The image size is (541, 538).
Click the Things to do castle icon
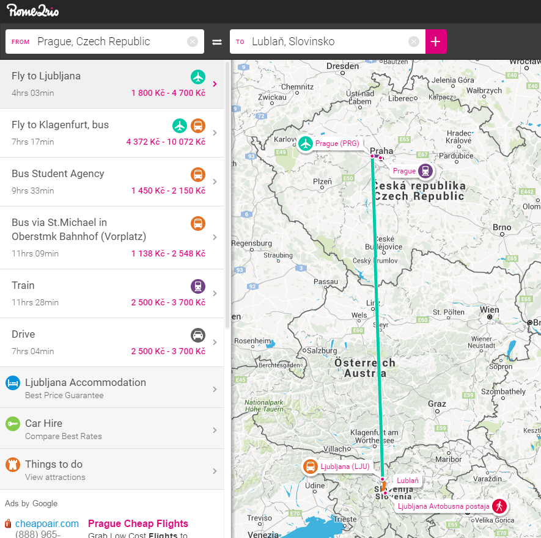pyautogui.click(x=13, y=465)
